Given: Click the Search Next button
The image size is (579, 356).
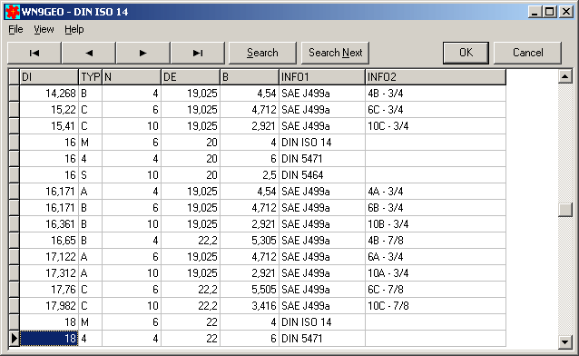Looking at the screenshot, I should click(335, 53).
